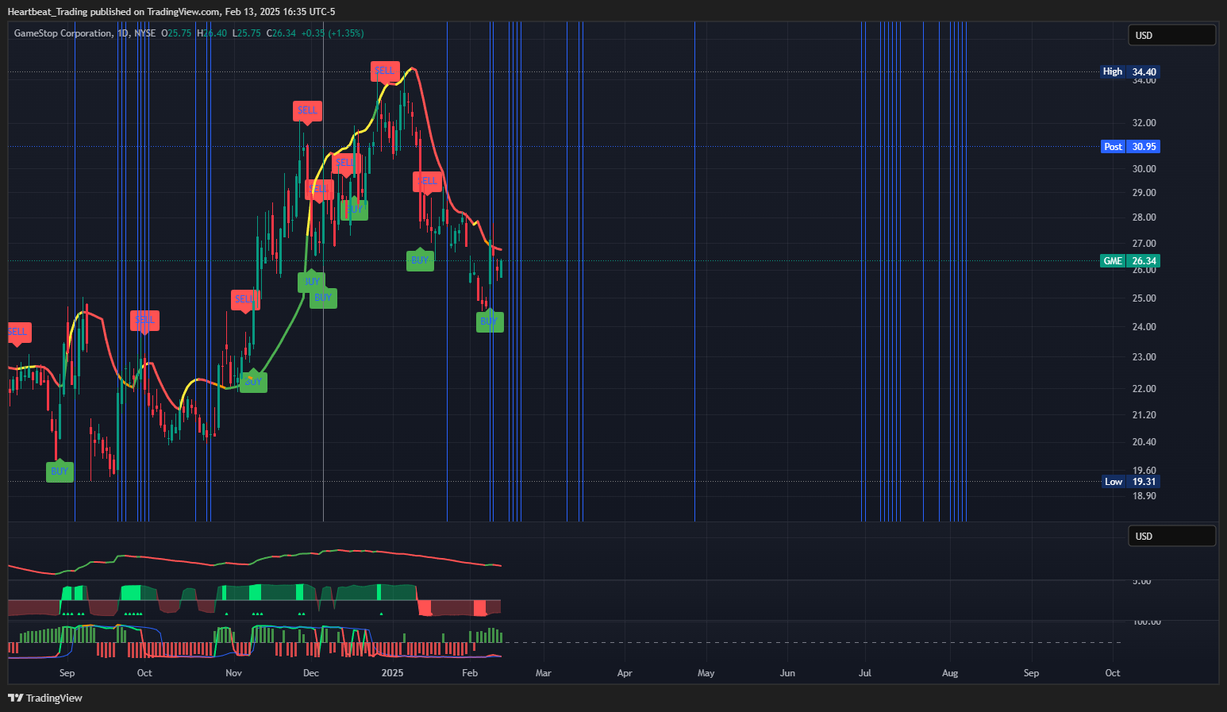
Task: Click the Jul label on the time axis
Action: tap(865, 673)
